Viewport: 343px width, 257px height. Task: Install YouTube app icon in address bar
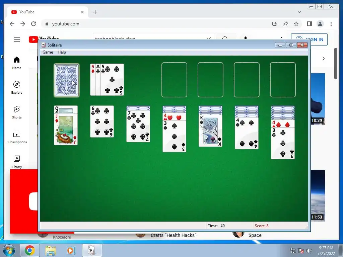(x=275, y=24)
